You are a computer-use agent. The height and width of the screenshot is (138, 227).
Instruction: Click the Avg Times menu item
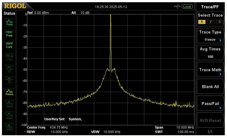(x=210, y=53)
